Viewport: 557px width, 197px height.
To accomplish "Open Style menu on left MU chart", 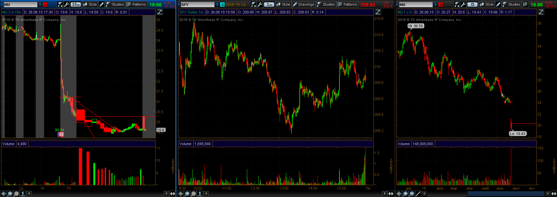I will pyautogui.click(x=90, y=4).
